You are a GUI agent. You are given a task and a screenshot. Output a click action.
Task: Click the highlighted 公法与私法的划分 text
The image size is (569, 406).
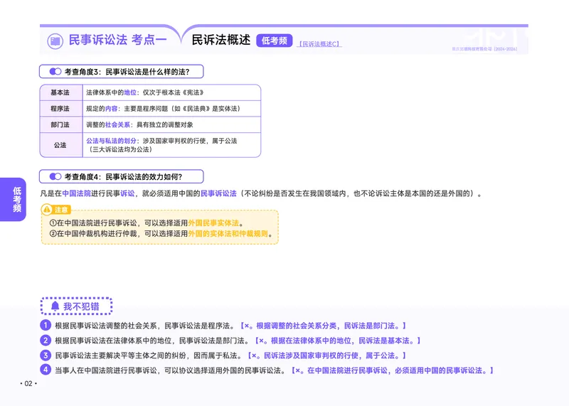(x=111, y=141)
